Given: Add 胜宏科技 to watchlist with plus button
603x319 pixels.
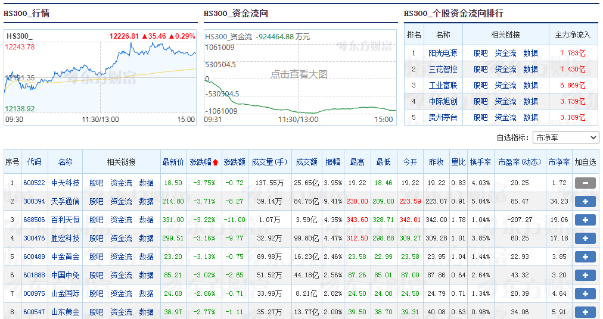Looking at the screenshot, I should (x=585, y=238).
